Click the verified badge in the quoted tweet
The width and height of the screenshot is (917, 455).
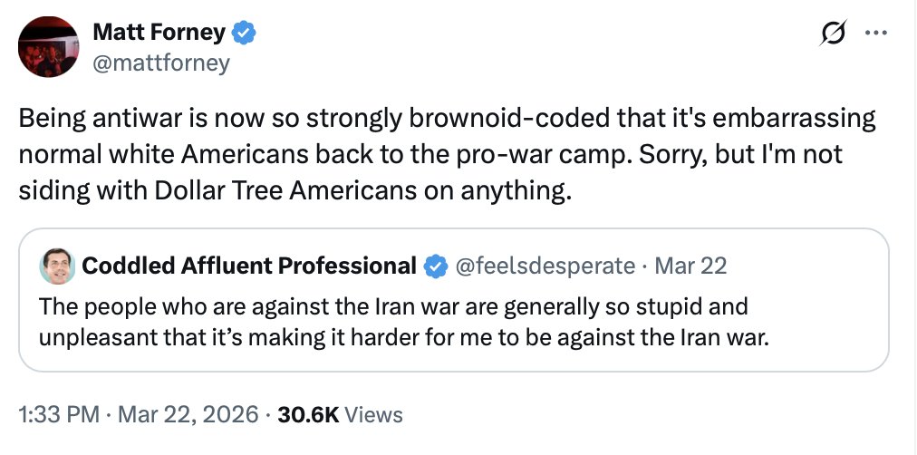[436, 266]
